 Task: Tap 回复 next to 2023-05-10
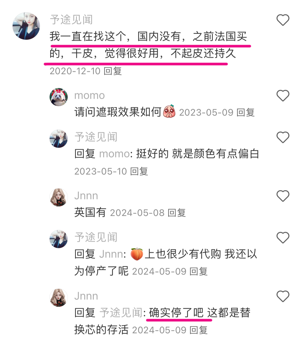click(139, 171)
